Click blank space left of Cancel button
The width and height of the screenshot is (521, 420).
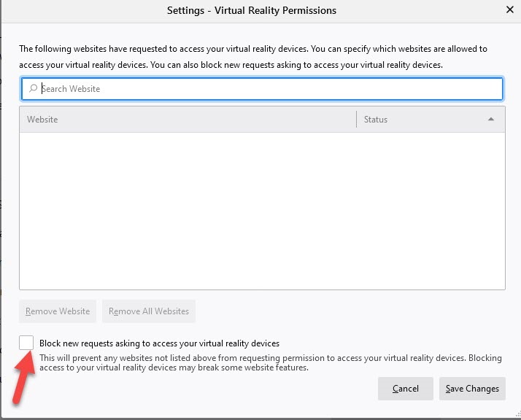[x=219, y=389]
